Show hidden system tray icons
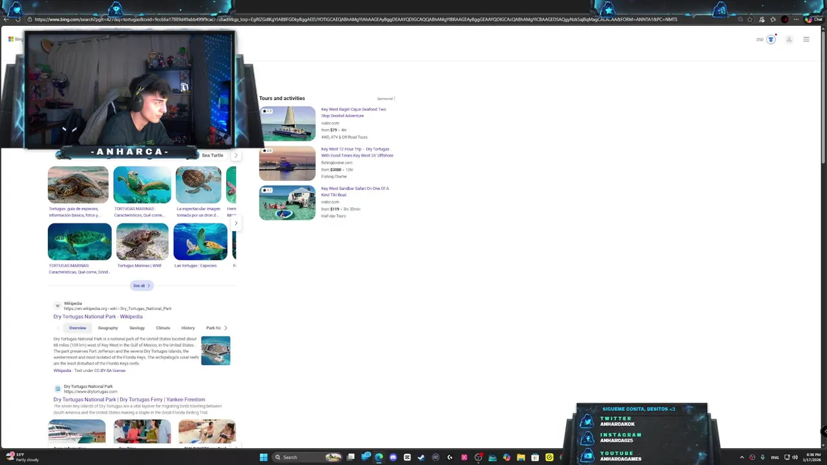827x465 pixels. (742, 457)
